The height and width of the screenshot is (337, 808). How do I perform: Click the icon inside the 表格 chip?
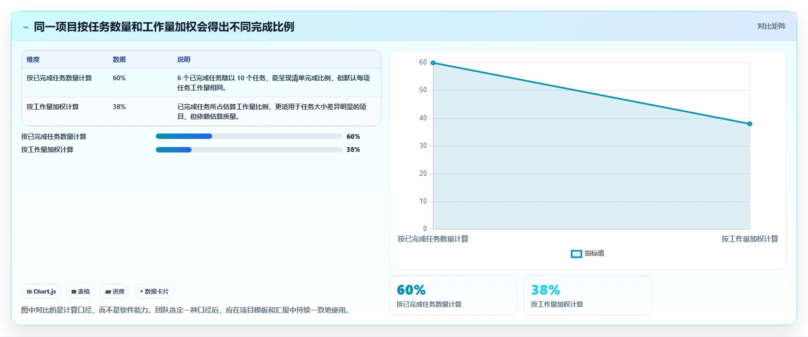[74, 292]
